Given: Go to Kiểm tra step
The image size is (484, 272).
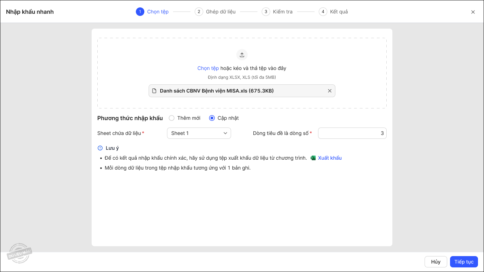Looking at the screenshot, I should (283, 12).
